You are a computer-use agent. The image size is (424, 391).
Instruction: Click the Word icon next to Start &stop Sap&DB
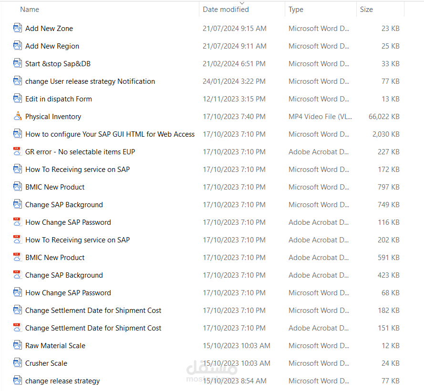(18, 63)
